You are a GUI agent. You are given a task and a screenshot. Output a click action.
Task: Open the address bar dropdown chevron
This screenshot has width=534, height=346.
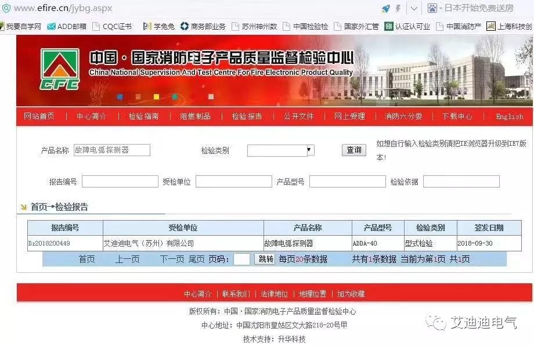(414, 9)
